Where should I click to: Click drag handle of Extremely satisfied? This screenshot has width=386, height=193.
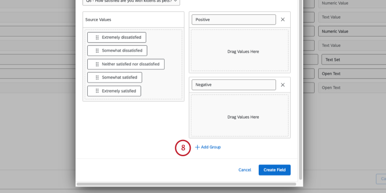(97, 91)
